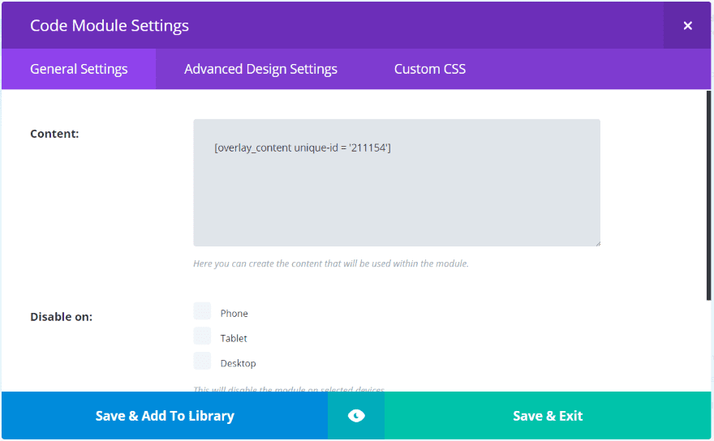The height and width of the screenshot is (441, 714).
Task: Go to the Custom CSS tab
Action: click(x=430, y=69)
